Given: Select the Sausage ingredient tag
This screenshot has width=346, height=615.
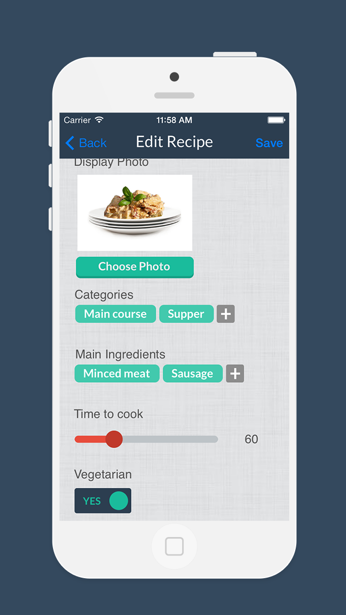Looking at the screenshot, I should [x=193, y=374].
